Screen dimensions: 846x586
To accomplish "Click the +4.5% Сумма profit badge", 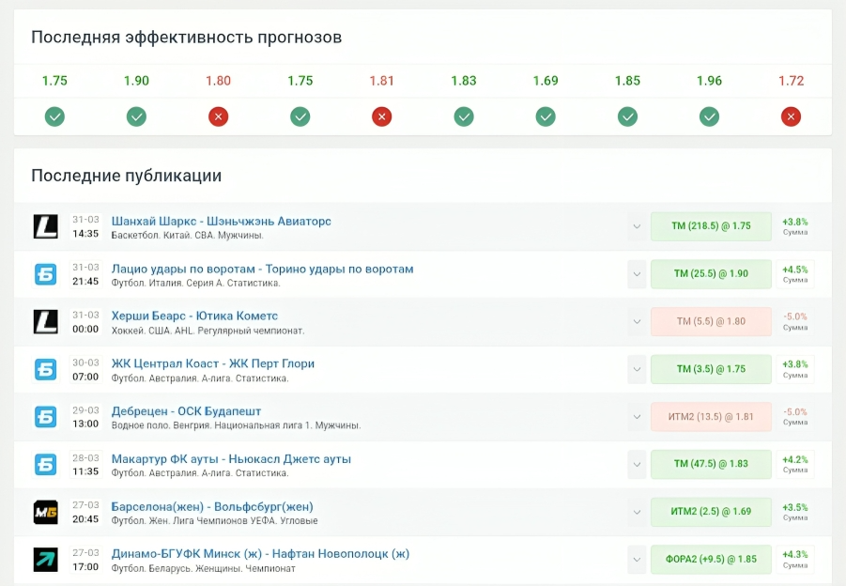I will pyautogui.click(x=794, y=273).
